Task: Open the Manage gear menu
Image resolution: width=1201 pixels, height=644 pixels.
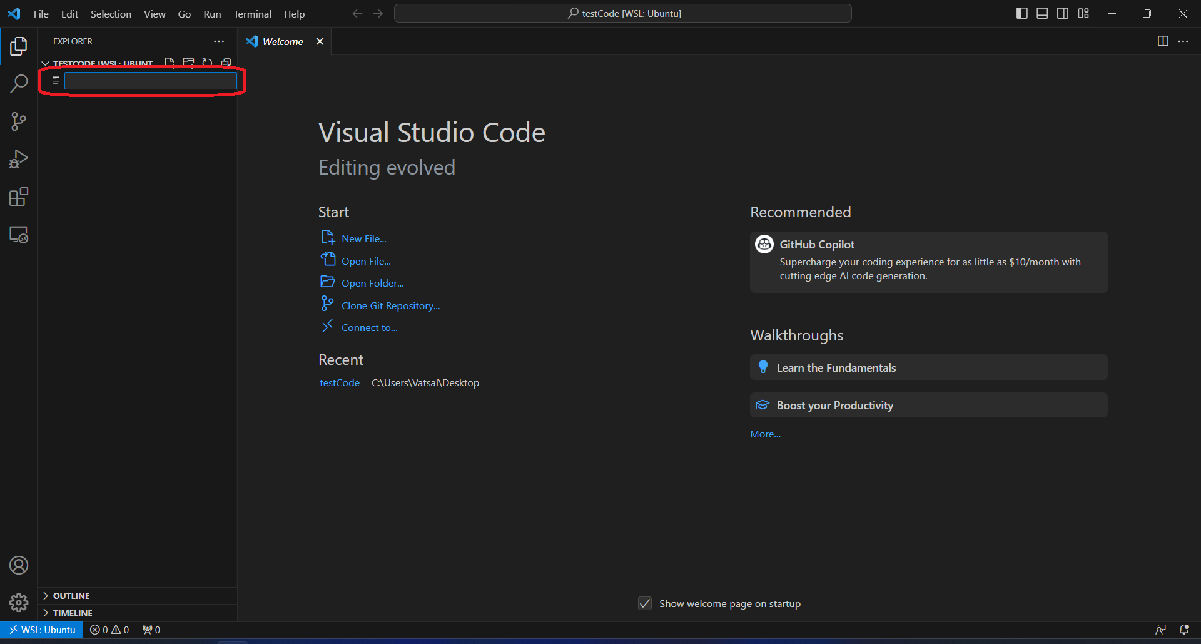Action: (x=19, y=603)
